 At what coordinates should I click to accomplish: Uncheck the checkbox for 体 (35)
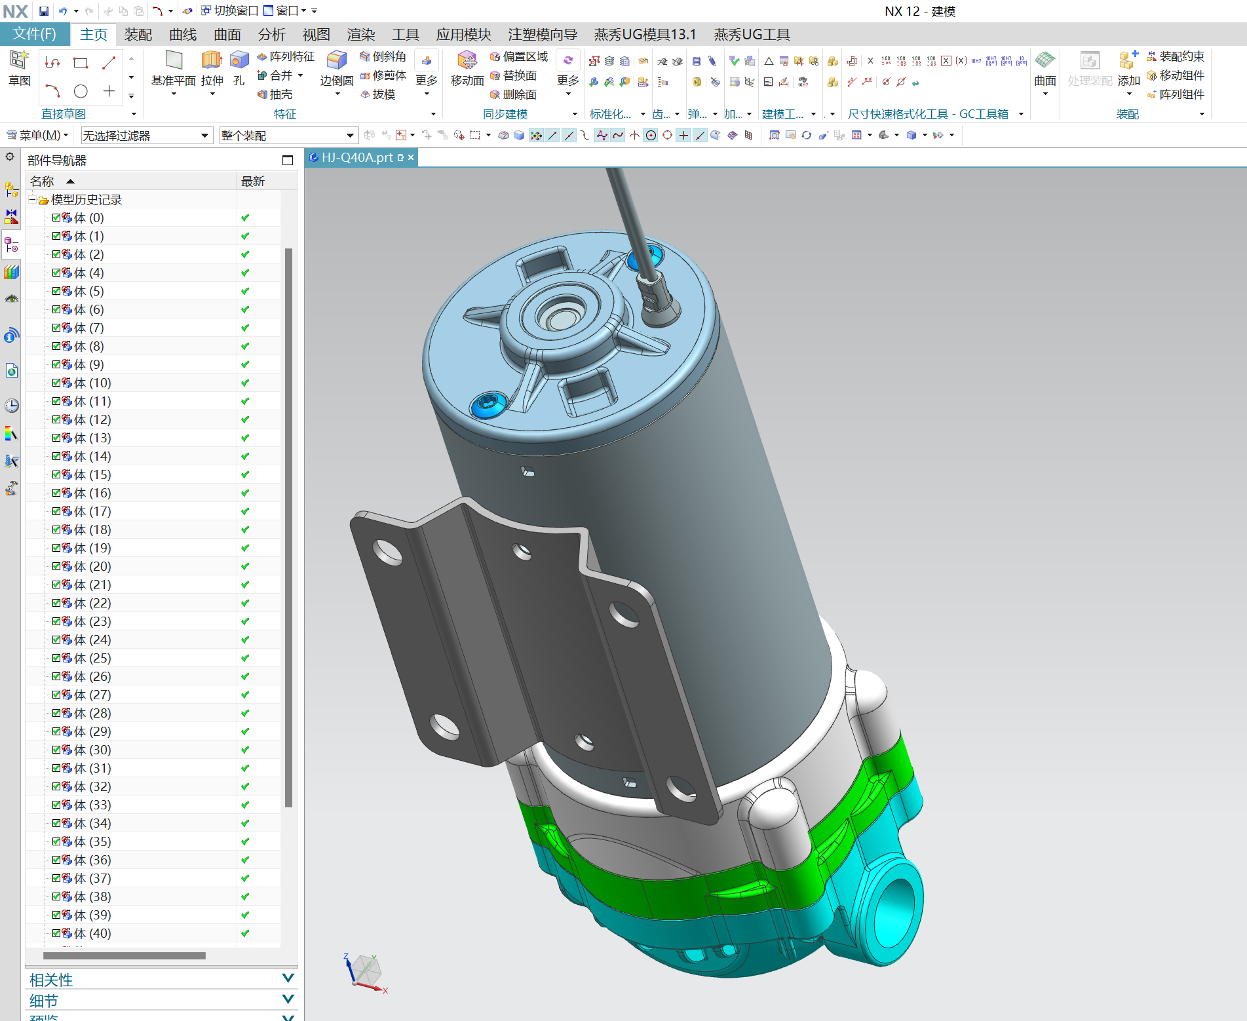pyautogui.click(x=56, y=841)
